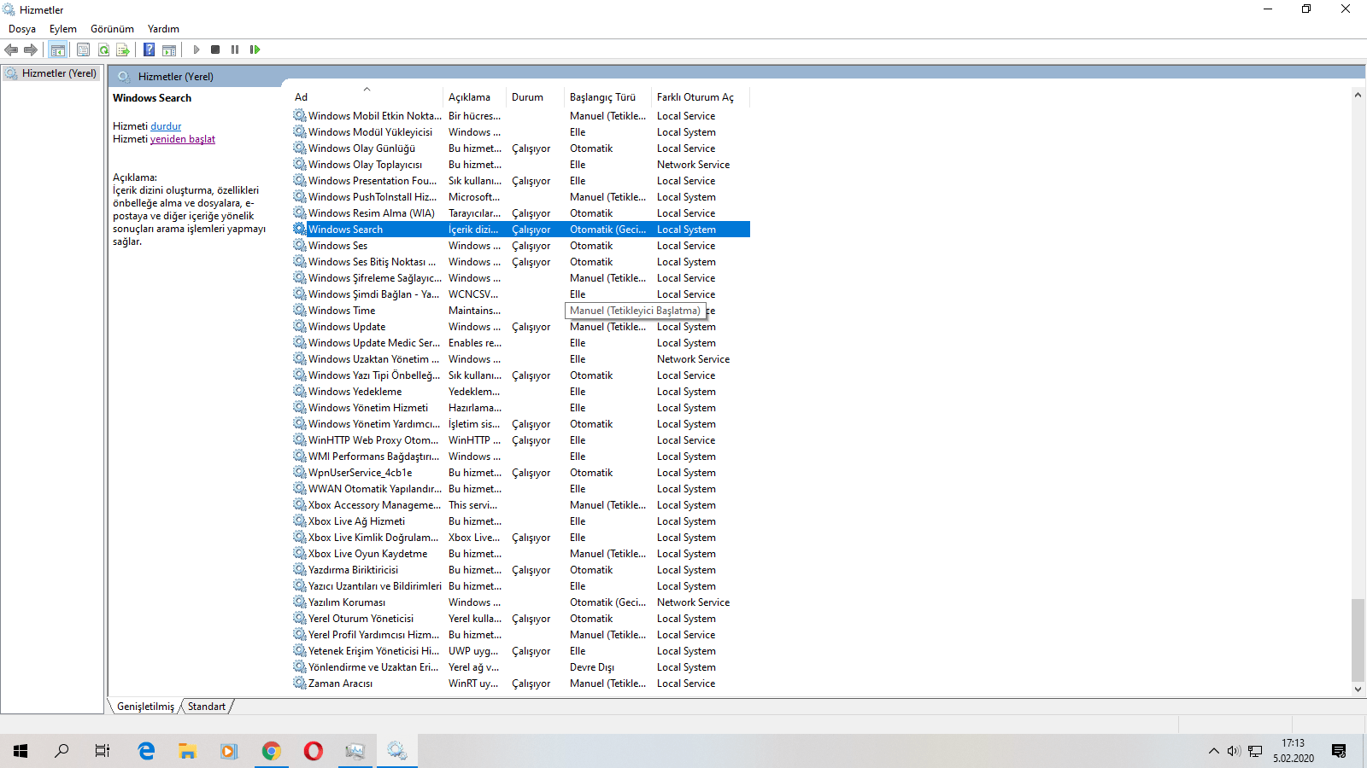The image size is (1367, 768).
Task: Click scroll down arrow of services list
Action: (1358, 689)
